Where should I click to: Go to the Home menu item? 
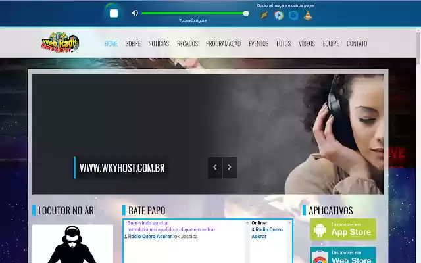(111, 43)
